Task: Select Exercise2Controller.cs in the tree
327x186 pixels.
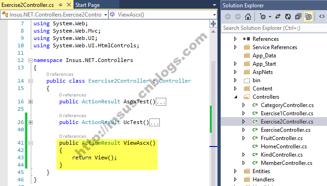Action: (x=287, y=122)
